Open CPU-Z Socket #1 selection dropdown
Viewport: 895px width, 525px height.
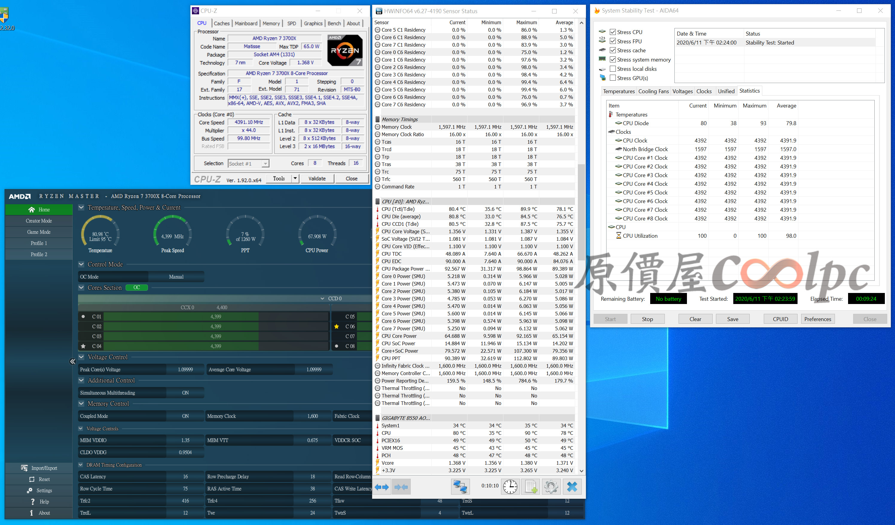click(x=265, y=164)
